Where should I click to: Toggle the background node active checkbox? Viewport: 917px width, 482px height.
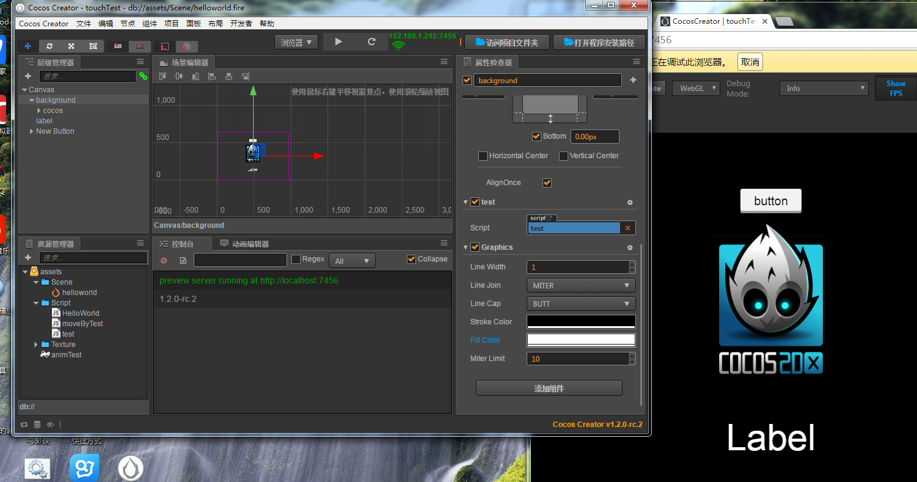(467, 80)
